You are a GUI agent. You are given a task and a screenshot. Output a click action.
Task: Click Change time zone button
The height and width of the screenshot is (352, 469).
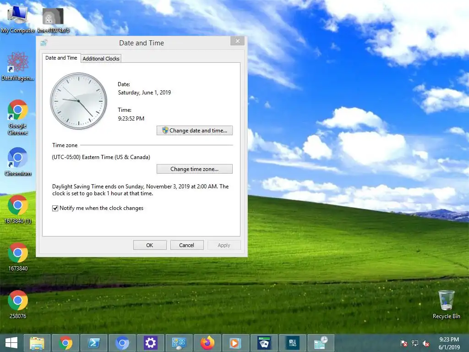(x=194, y=169)
